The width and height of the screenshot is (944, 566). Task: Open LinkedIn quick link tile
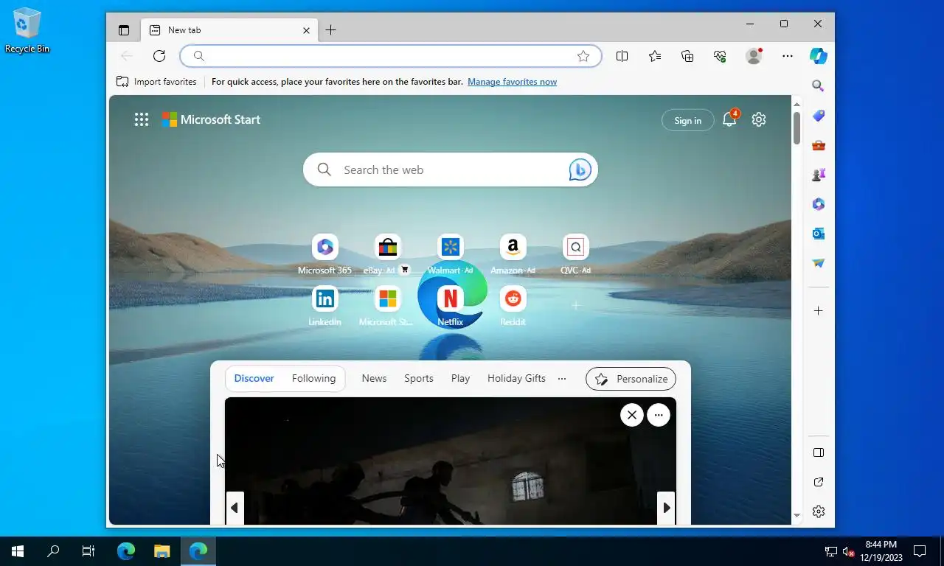324,307
